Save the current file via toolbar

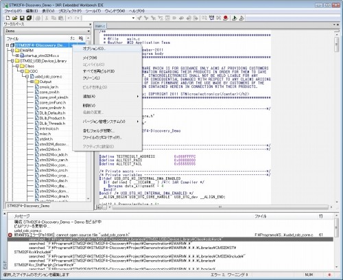pos(22,18)
